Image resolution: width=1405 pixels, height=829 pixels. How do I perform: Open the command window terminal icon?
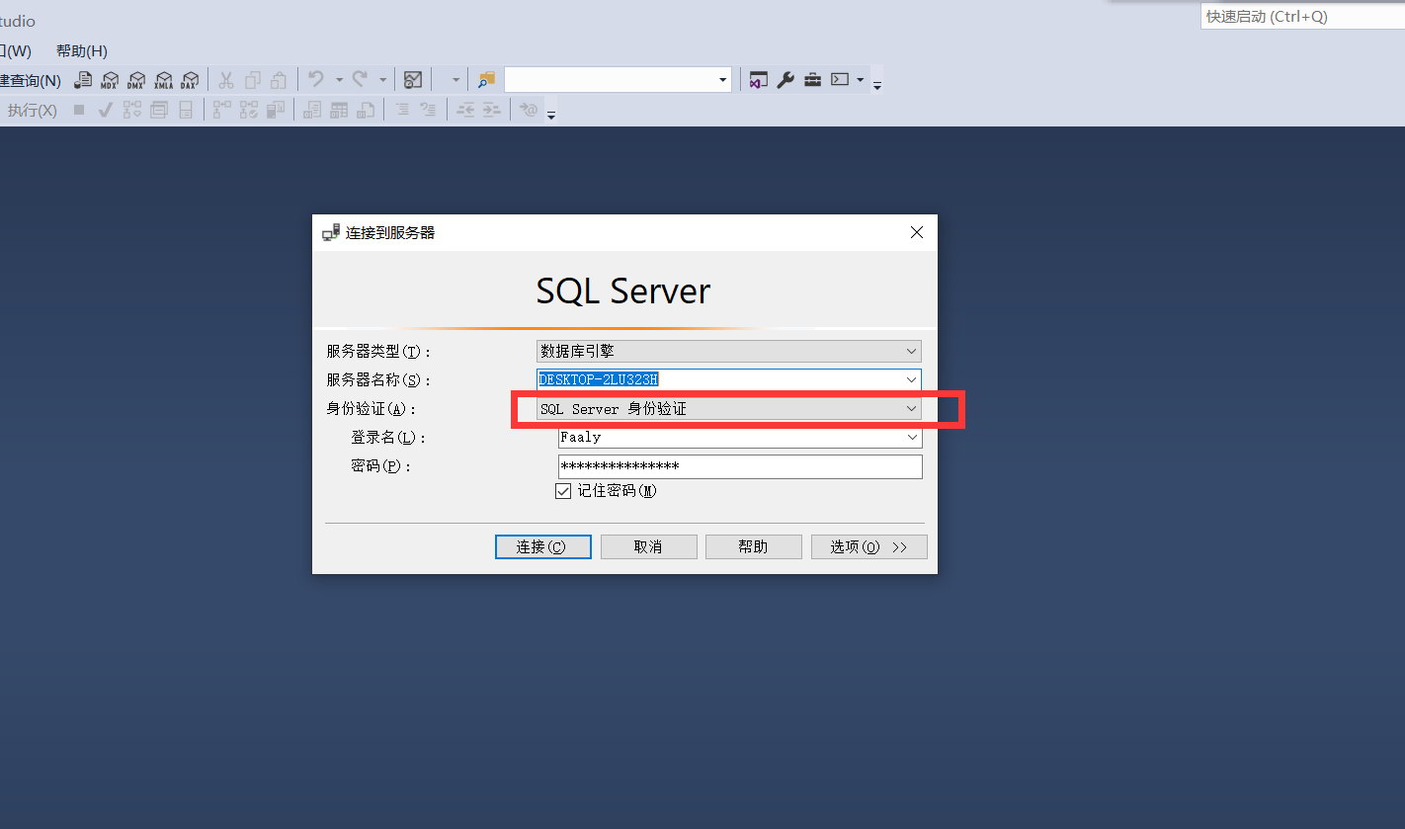click(x=840, y=79)
